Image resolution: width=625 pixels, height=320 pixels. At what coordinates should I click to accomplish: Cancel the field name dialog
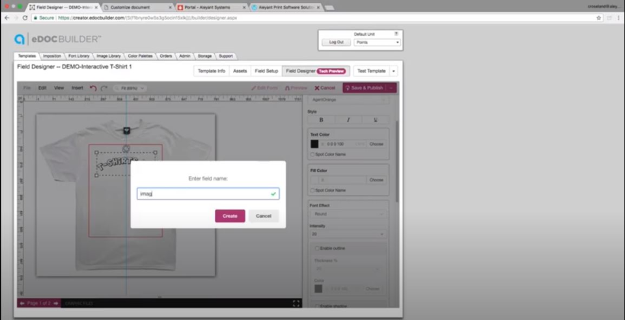point(264,216)
